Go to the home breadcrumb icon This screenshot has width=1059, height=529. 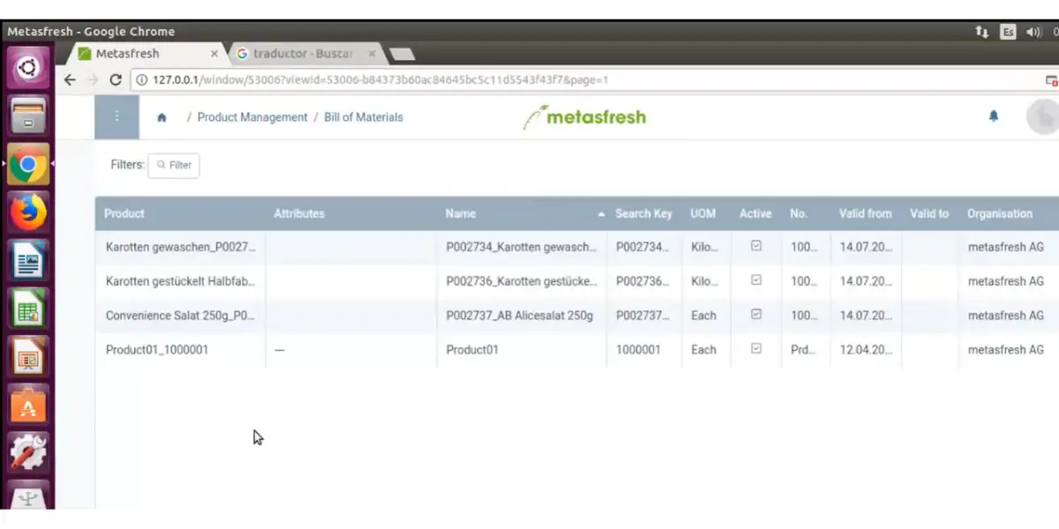coord(161,117)
